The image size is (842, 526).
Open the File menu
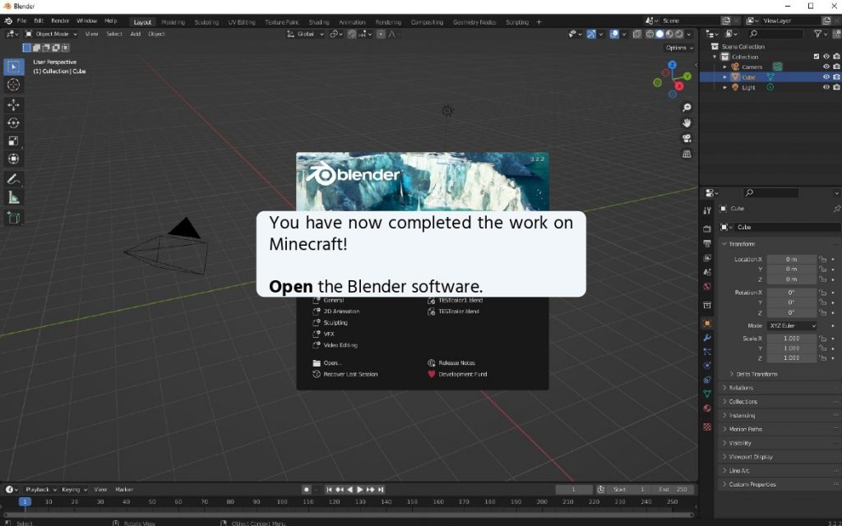tap(21, 21)
